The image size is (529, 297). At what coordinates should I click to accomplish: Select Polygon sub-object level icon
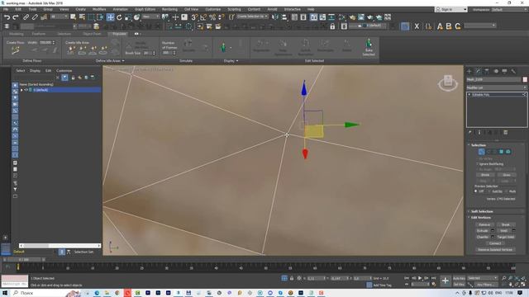point(502,152)
